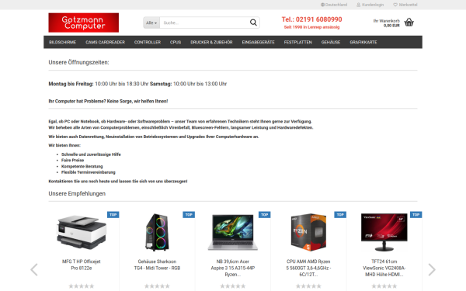466x291 pixels.
Task: Open the EINGABEGERÄTE menu
Action: (x=258, y=42)
